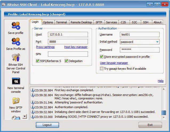The width and height of the screenshot is (170, 132).
Task: Click the Username field
Action: (x=140, y=34)
